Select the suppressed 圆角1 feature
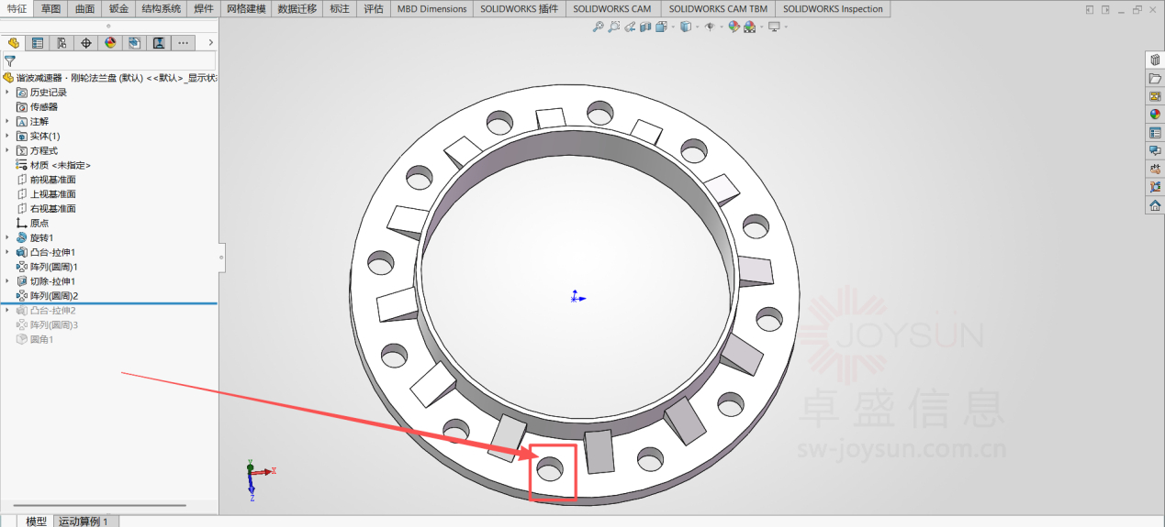This screenshot has width=1165, height=527. [41, 339]
